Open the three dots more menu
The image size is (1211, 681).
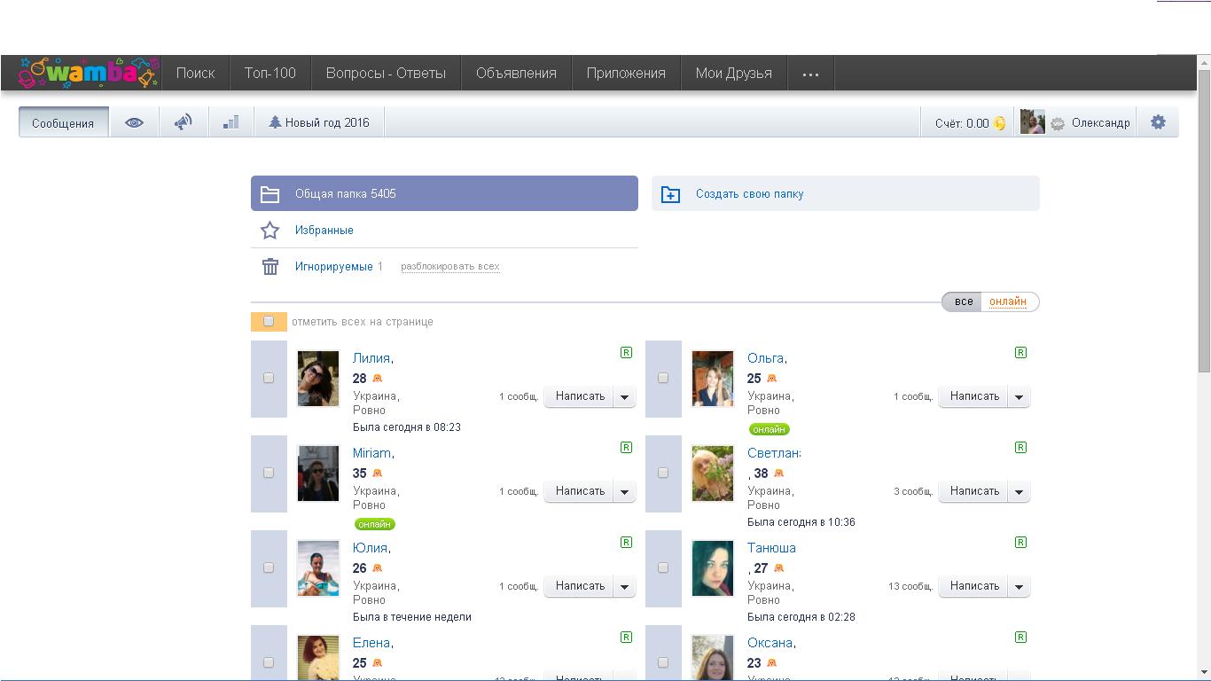pos(810,74)
